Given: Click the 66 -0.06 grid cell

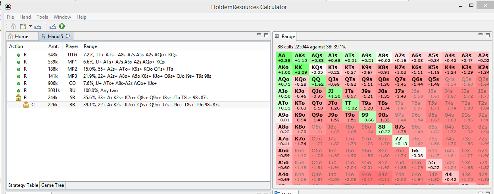Looking at the screenshot, I should (417, 153).
